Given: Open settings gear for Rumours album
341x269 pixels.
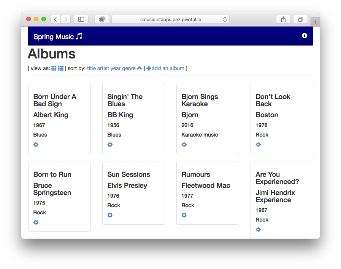Looking at the screenshot, I should click(x=184, y=215).
